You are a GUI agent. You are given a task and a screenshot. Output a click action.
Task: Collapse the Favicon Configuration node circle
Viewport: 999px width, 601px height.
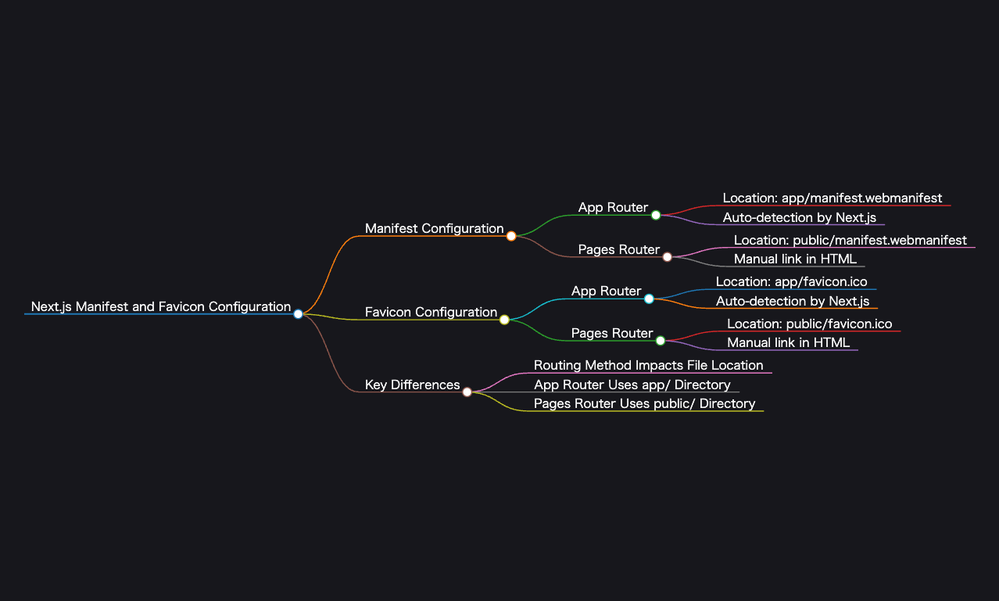tap(504, 320)
